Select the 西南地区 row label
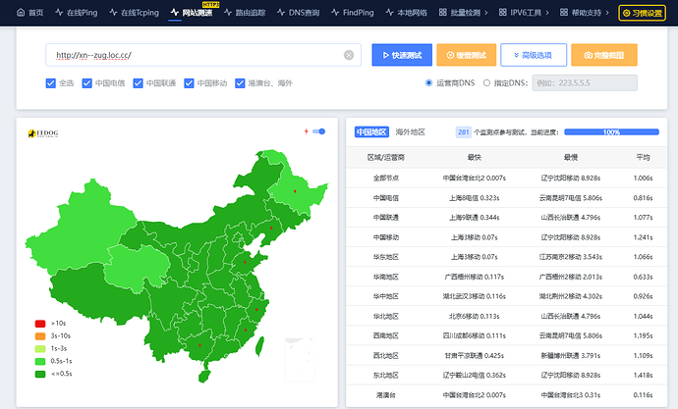The height and width of the screenshot is (409, 678). pyautogui.click(x=386, y=335)
